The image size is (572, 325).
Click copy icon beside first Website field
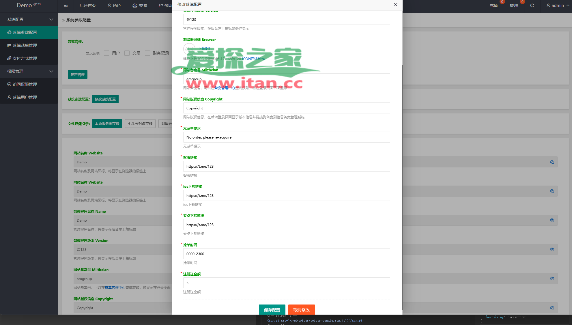[552, 162]
